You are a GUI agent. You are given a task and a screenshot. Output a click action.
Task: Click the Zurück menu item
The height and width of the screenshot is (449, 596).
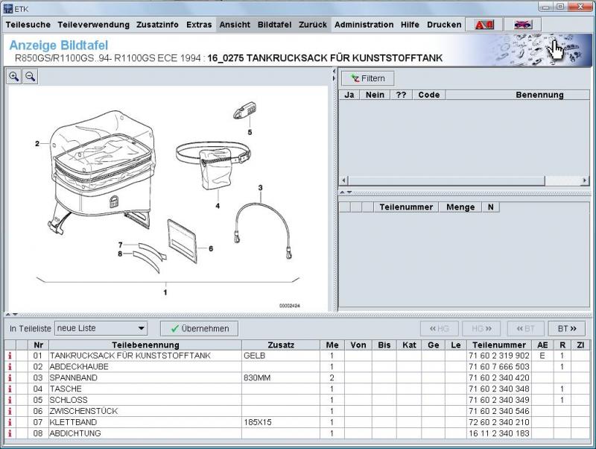point(313,25)
